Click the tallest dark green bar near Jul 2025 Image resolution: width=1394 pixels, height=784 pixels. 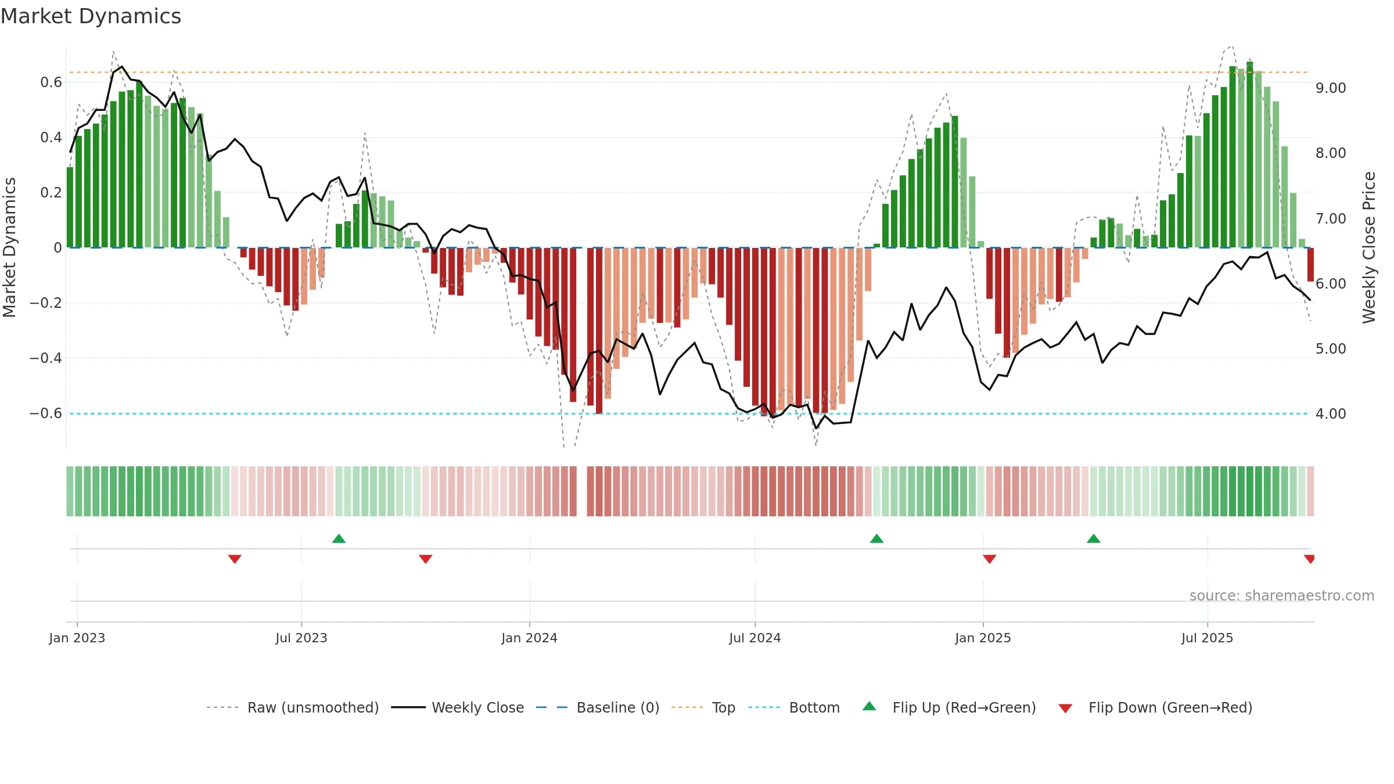[1250, 154]
